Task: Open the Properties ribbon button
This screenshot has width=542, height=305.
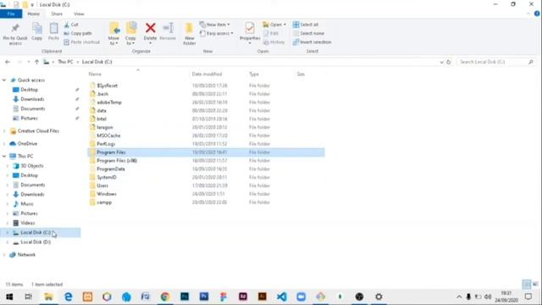Action: tap(250, 33)
